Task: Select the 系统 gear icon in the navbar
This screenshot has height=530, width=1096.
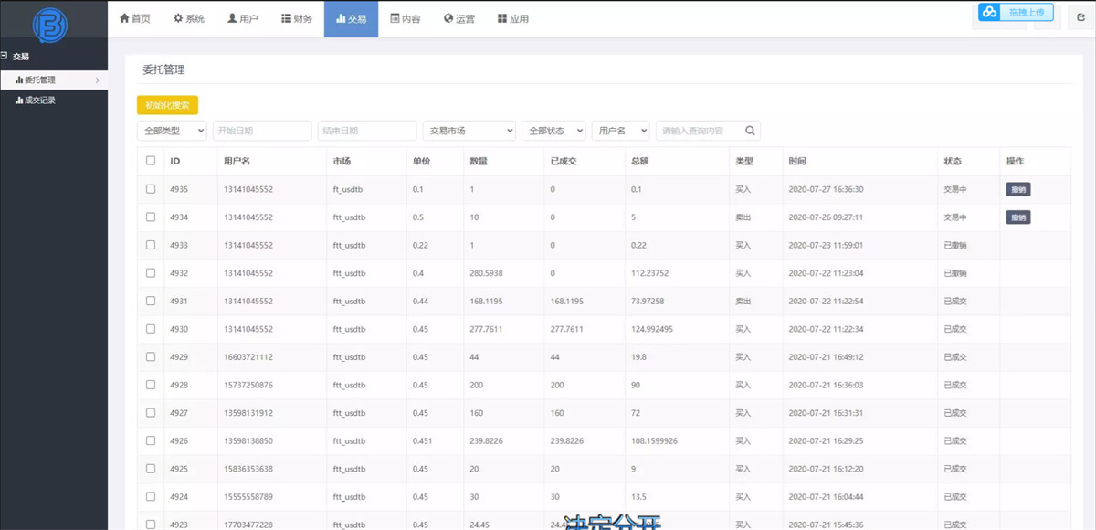Action: [188, 17]
